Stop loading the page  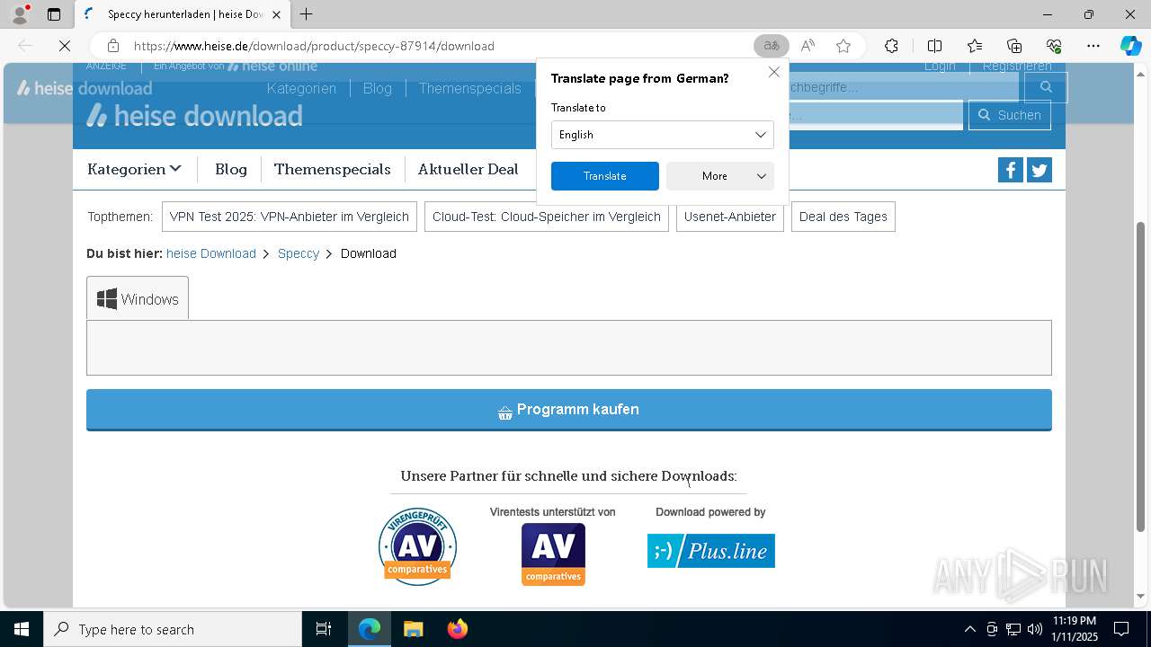[x=65, y=46]
